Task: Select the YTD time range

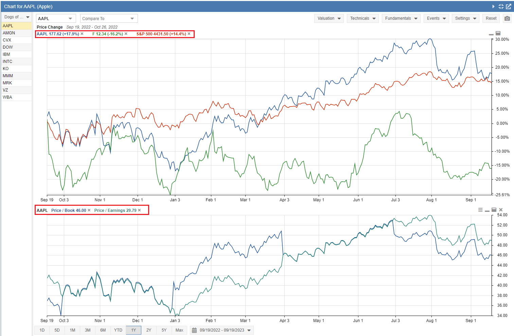Action: (x=118, y=330)
